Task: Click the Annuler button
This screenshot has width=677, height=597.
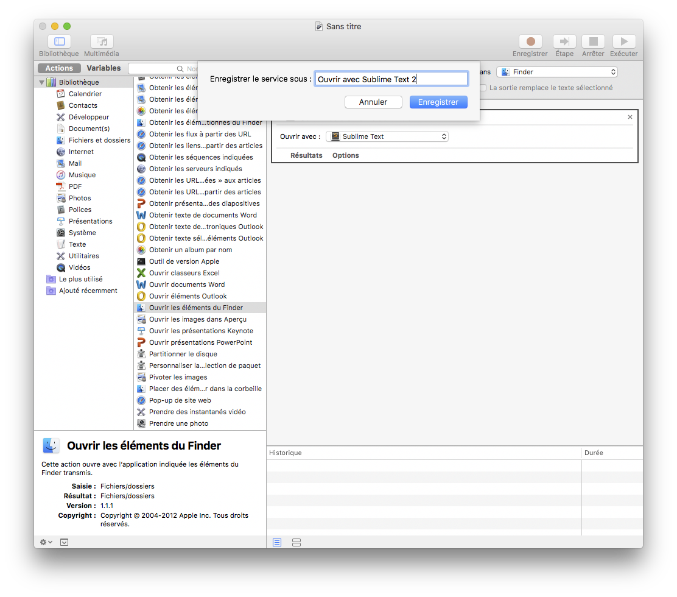Action: click(x=373, y=102)
